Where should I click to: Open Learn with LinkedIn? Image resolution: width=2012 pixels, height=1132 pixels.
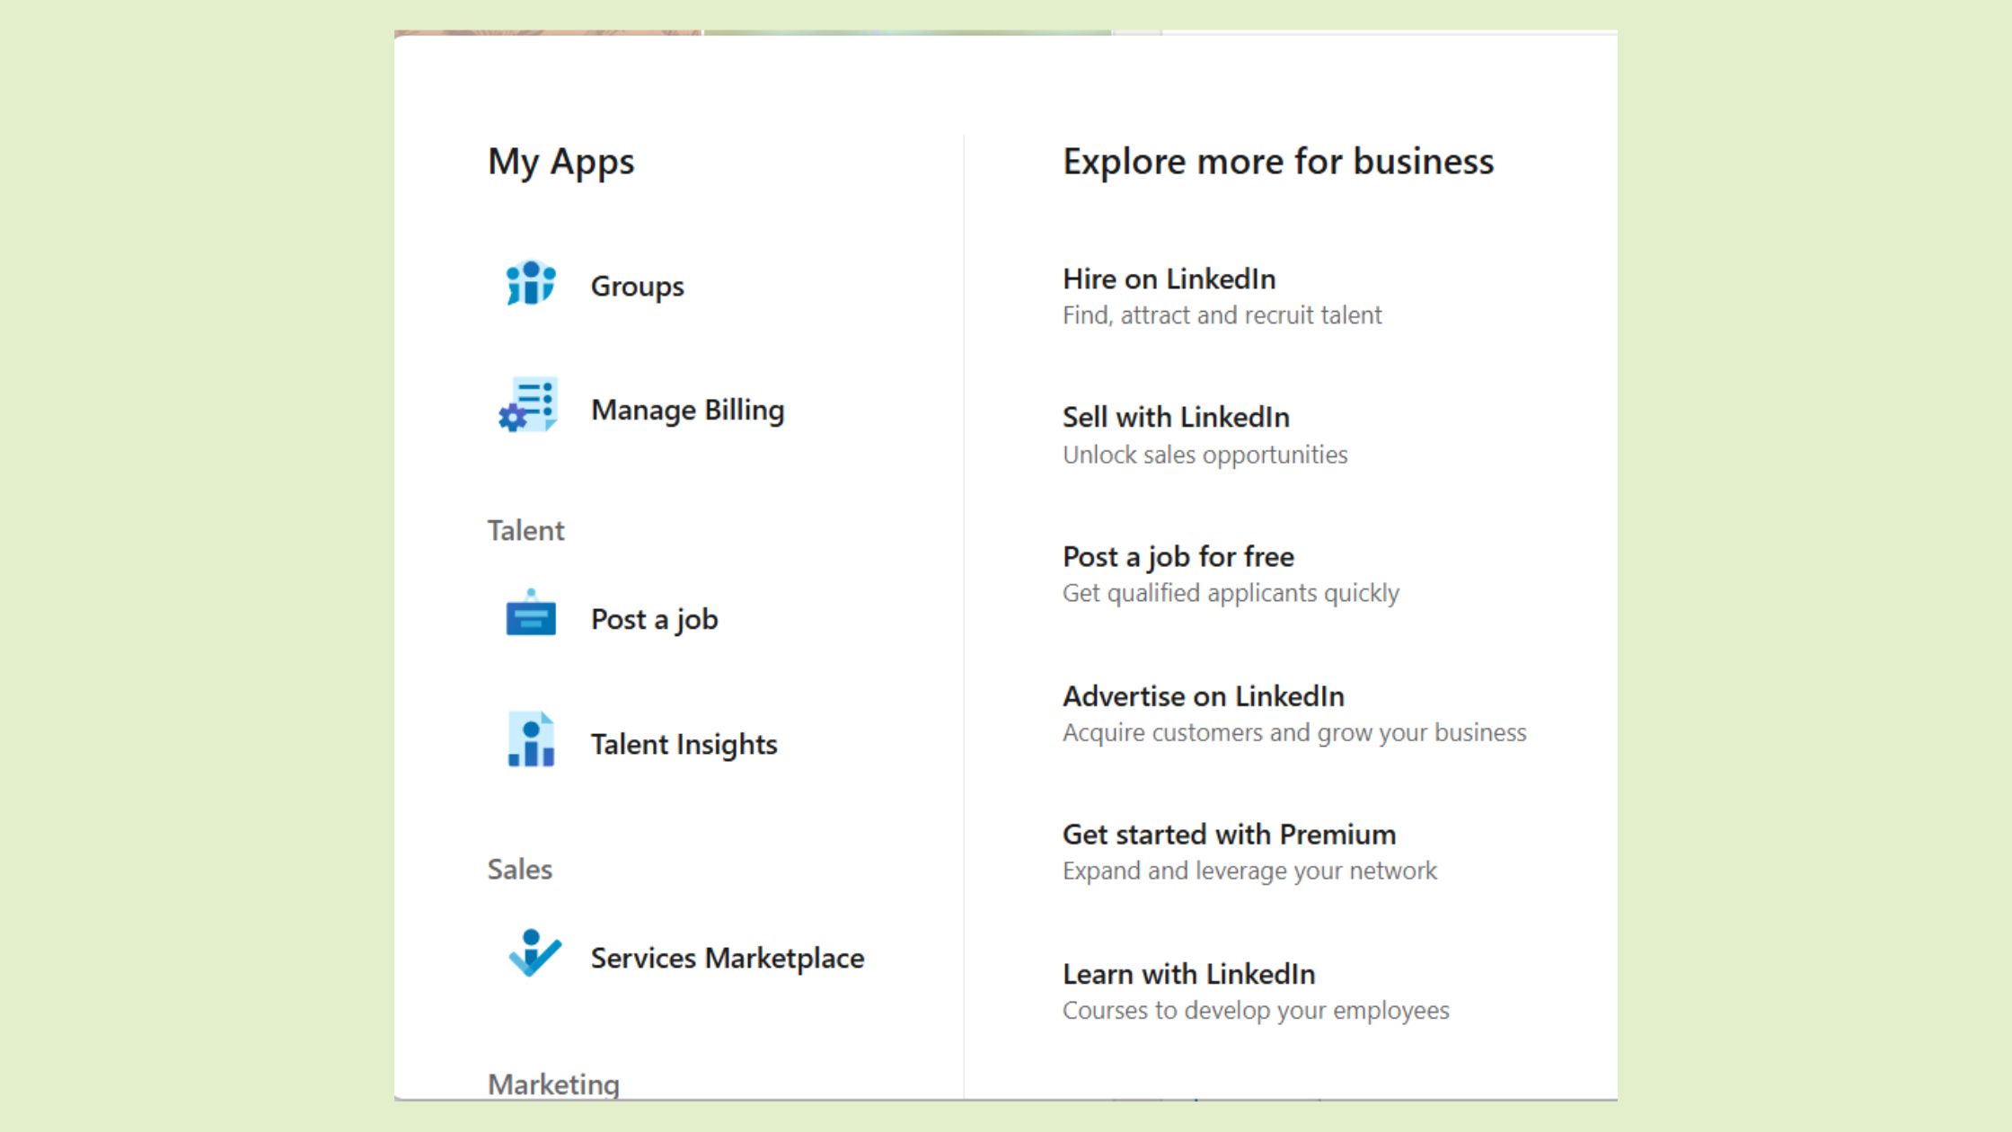pyautogui.click(x=1188, y=974)
